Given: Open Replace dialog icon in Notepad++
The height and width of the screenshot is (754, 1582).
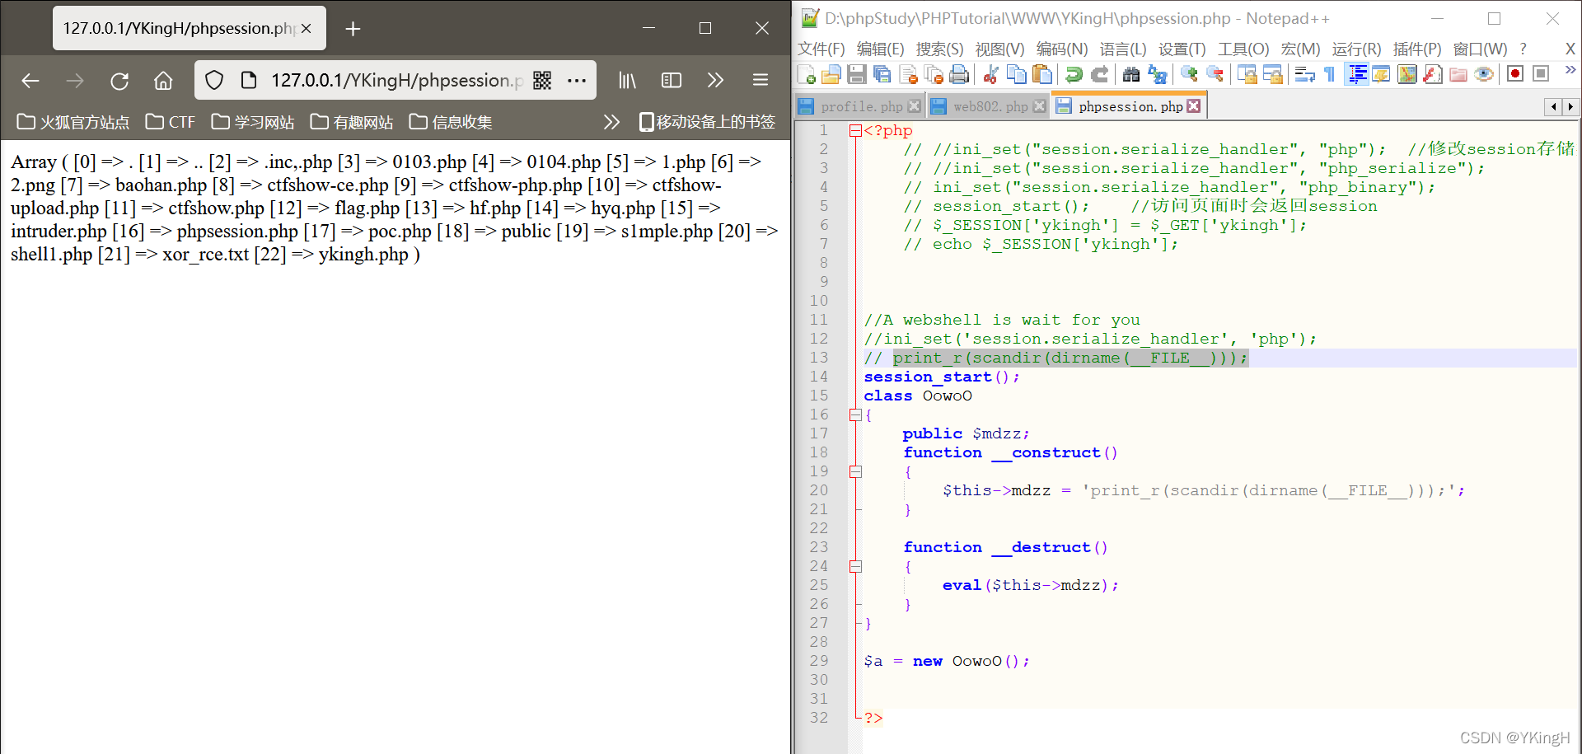Looking at the screenshot, I should (x=1157, y=75).
